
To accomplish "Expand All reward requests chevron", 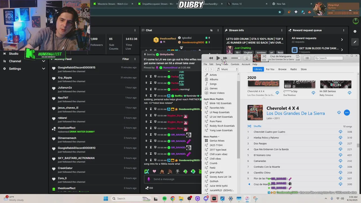I will pyautogui.click(x=342, y=40).
